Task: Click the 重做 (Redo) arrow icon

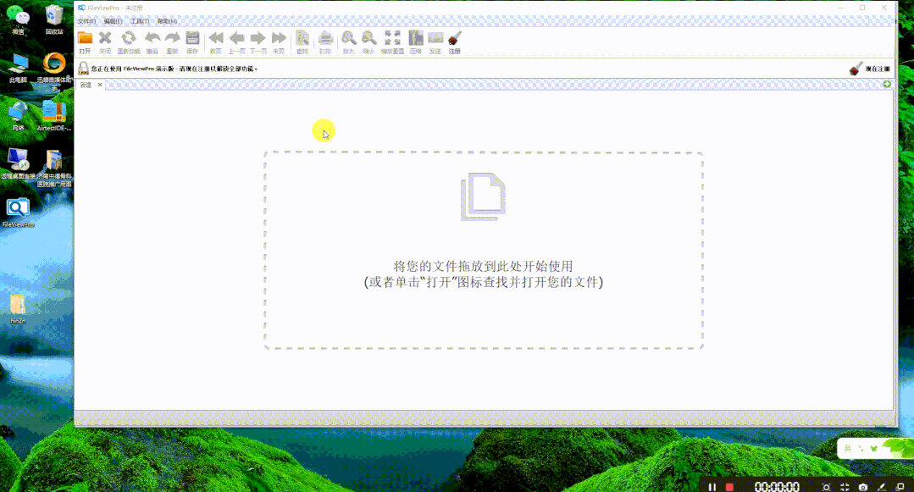Action: pyautogui.click(x=172, y=39)
